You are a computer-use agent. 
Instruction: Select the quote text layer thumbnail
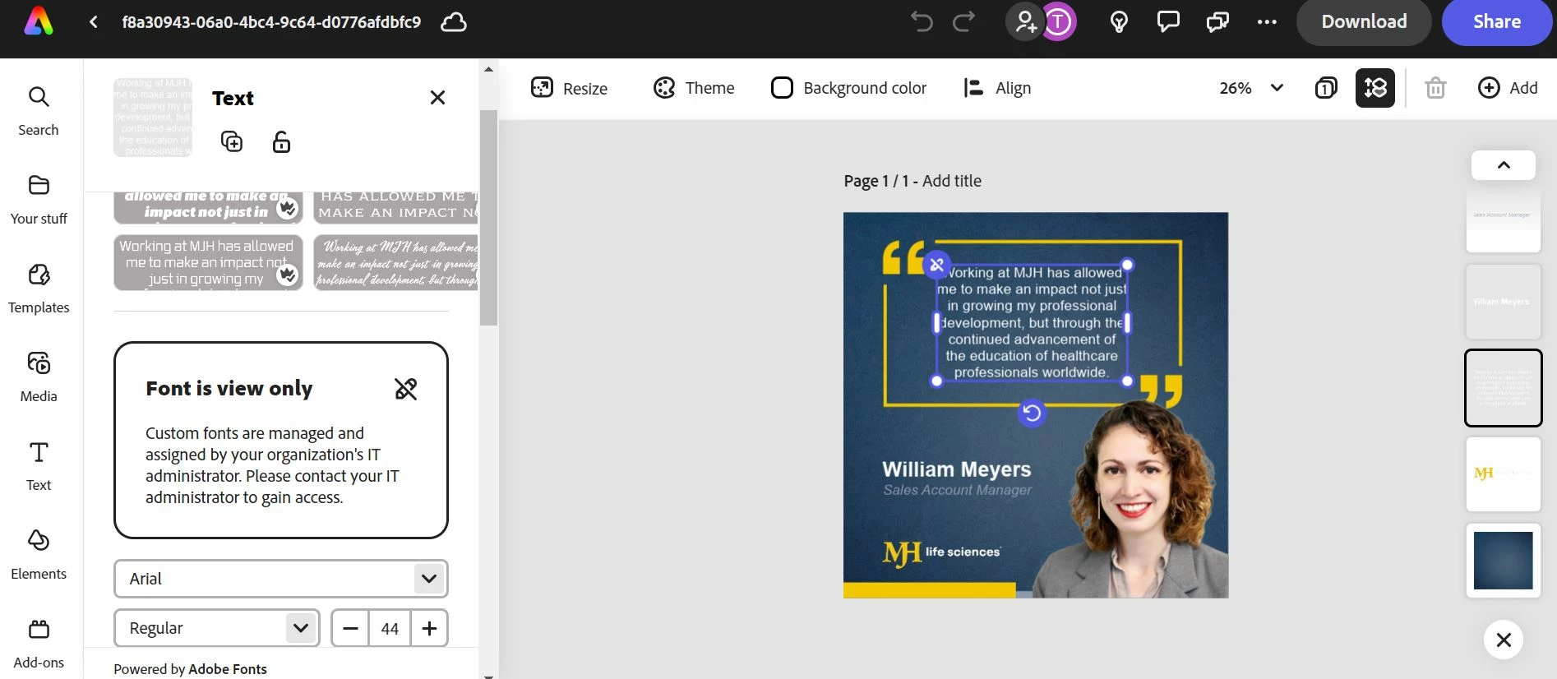tap(1504, 388)
